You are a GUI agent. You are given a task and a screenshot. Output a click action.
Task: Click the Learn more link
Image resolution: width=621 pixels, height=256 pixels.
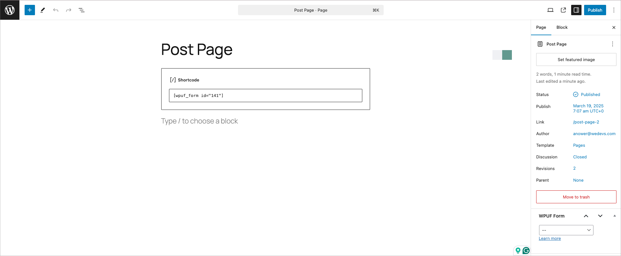(550, 239)
